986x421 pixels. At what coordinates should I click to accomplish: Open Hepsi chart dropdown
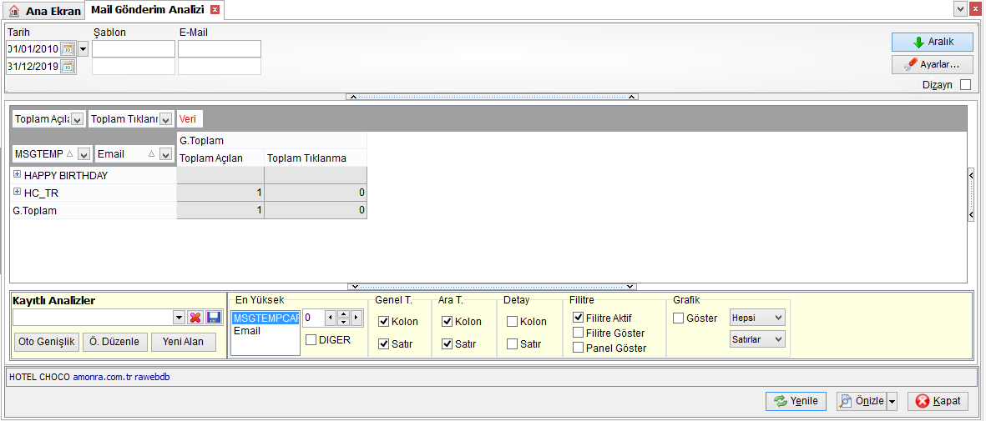[x=779, y=318]
